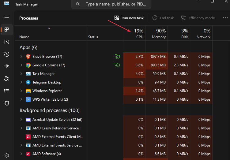Open Startup apps page in sidebar
This screenshot has height=160, width=230.
click(x=7, y=66)
